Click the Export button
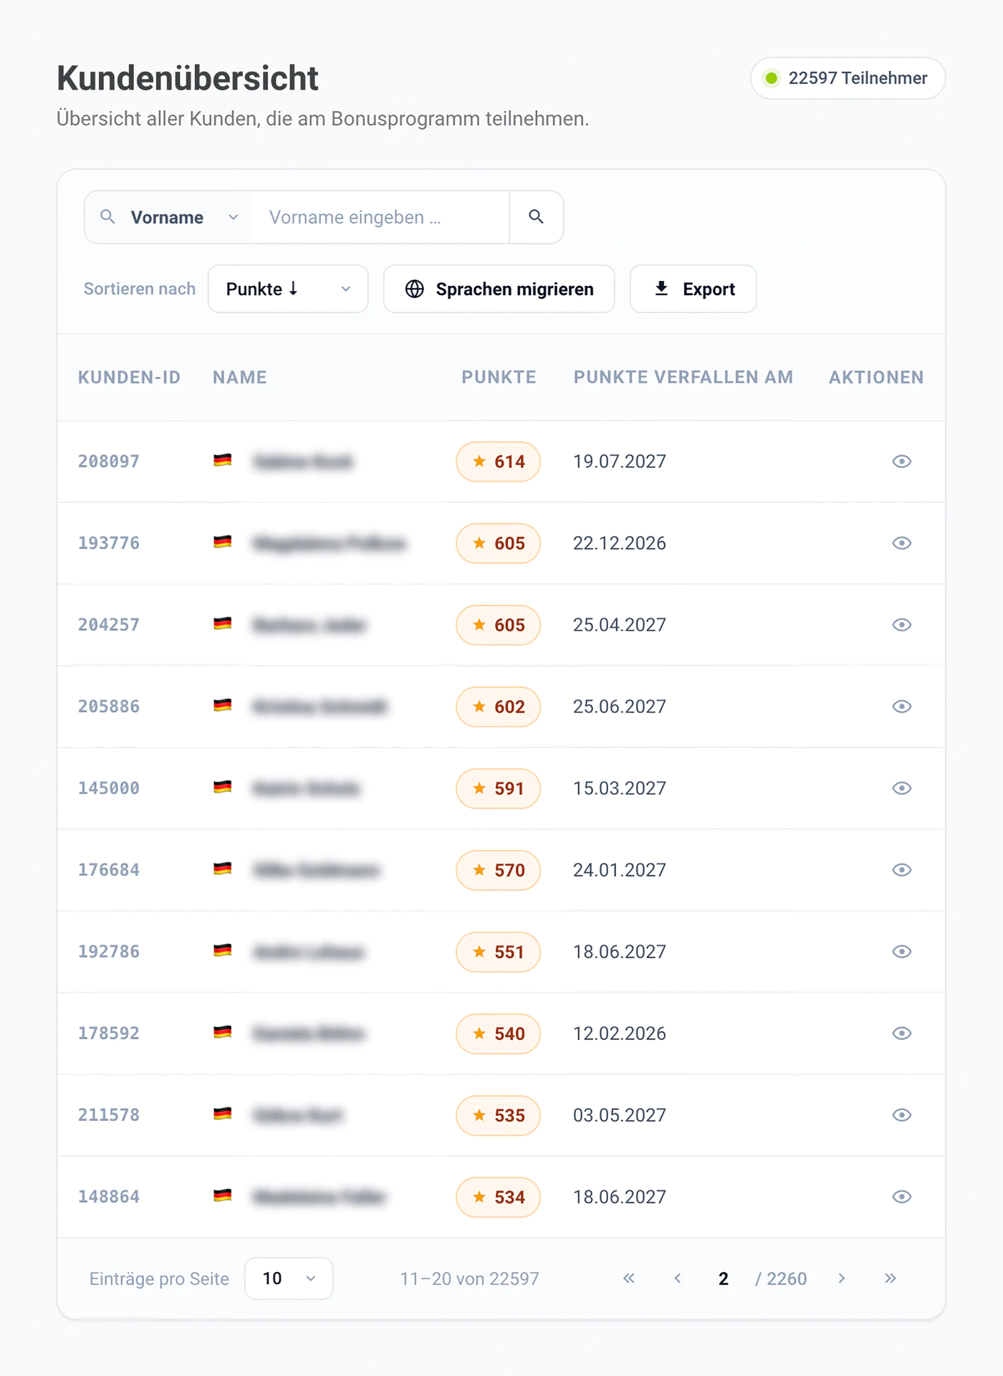Screen dimensions: 1003x1376 click(694, 289)
